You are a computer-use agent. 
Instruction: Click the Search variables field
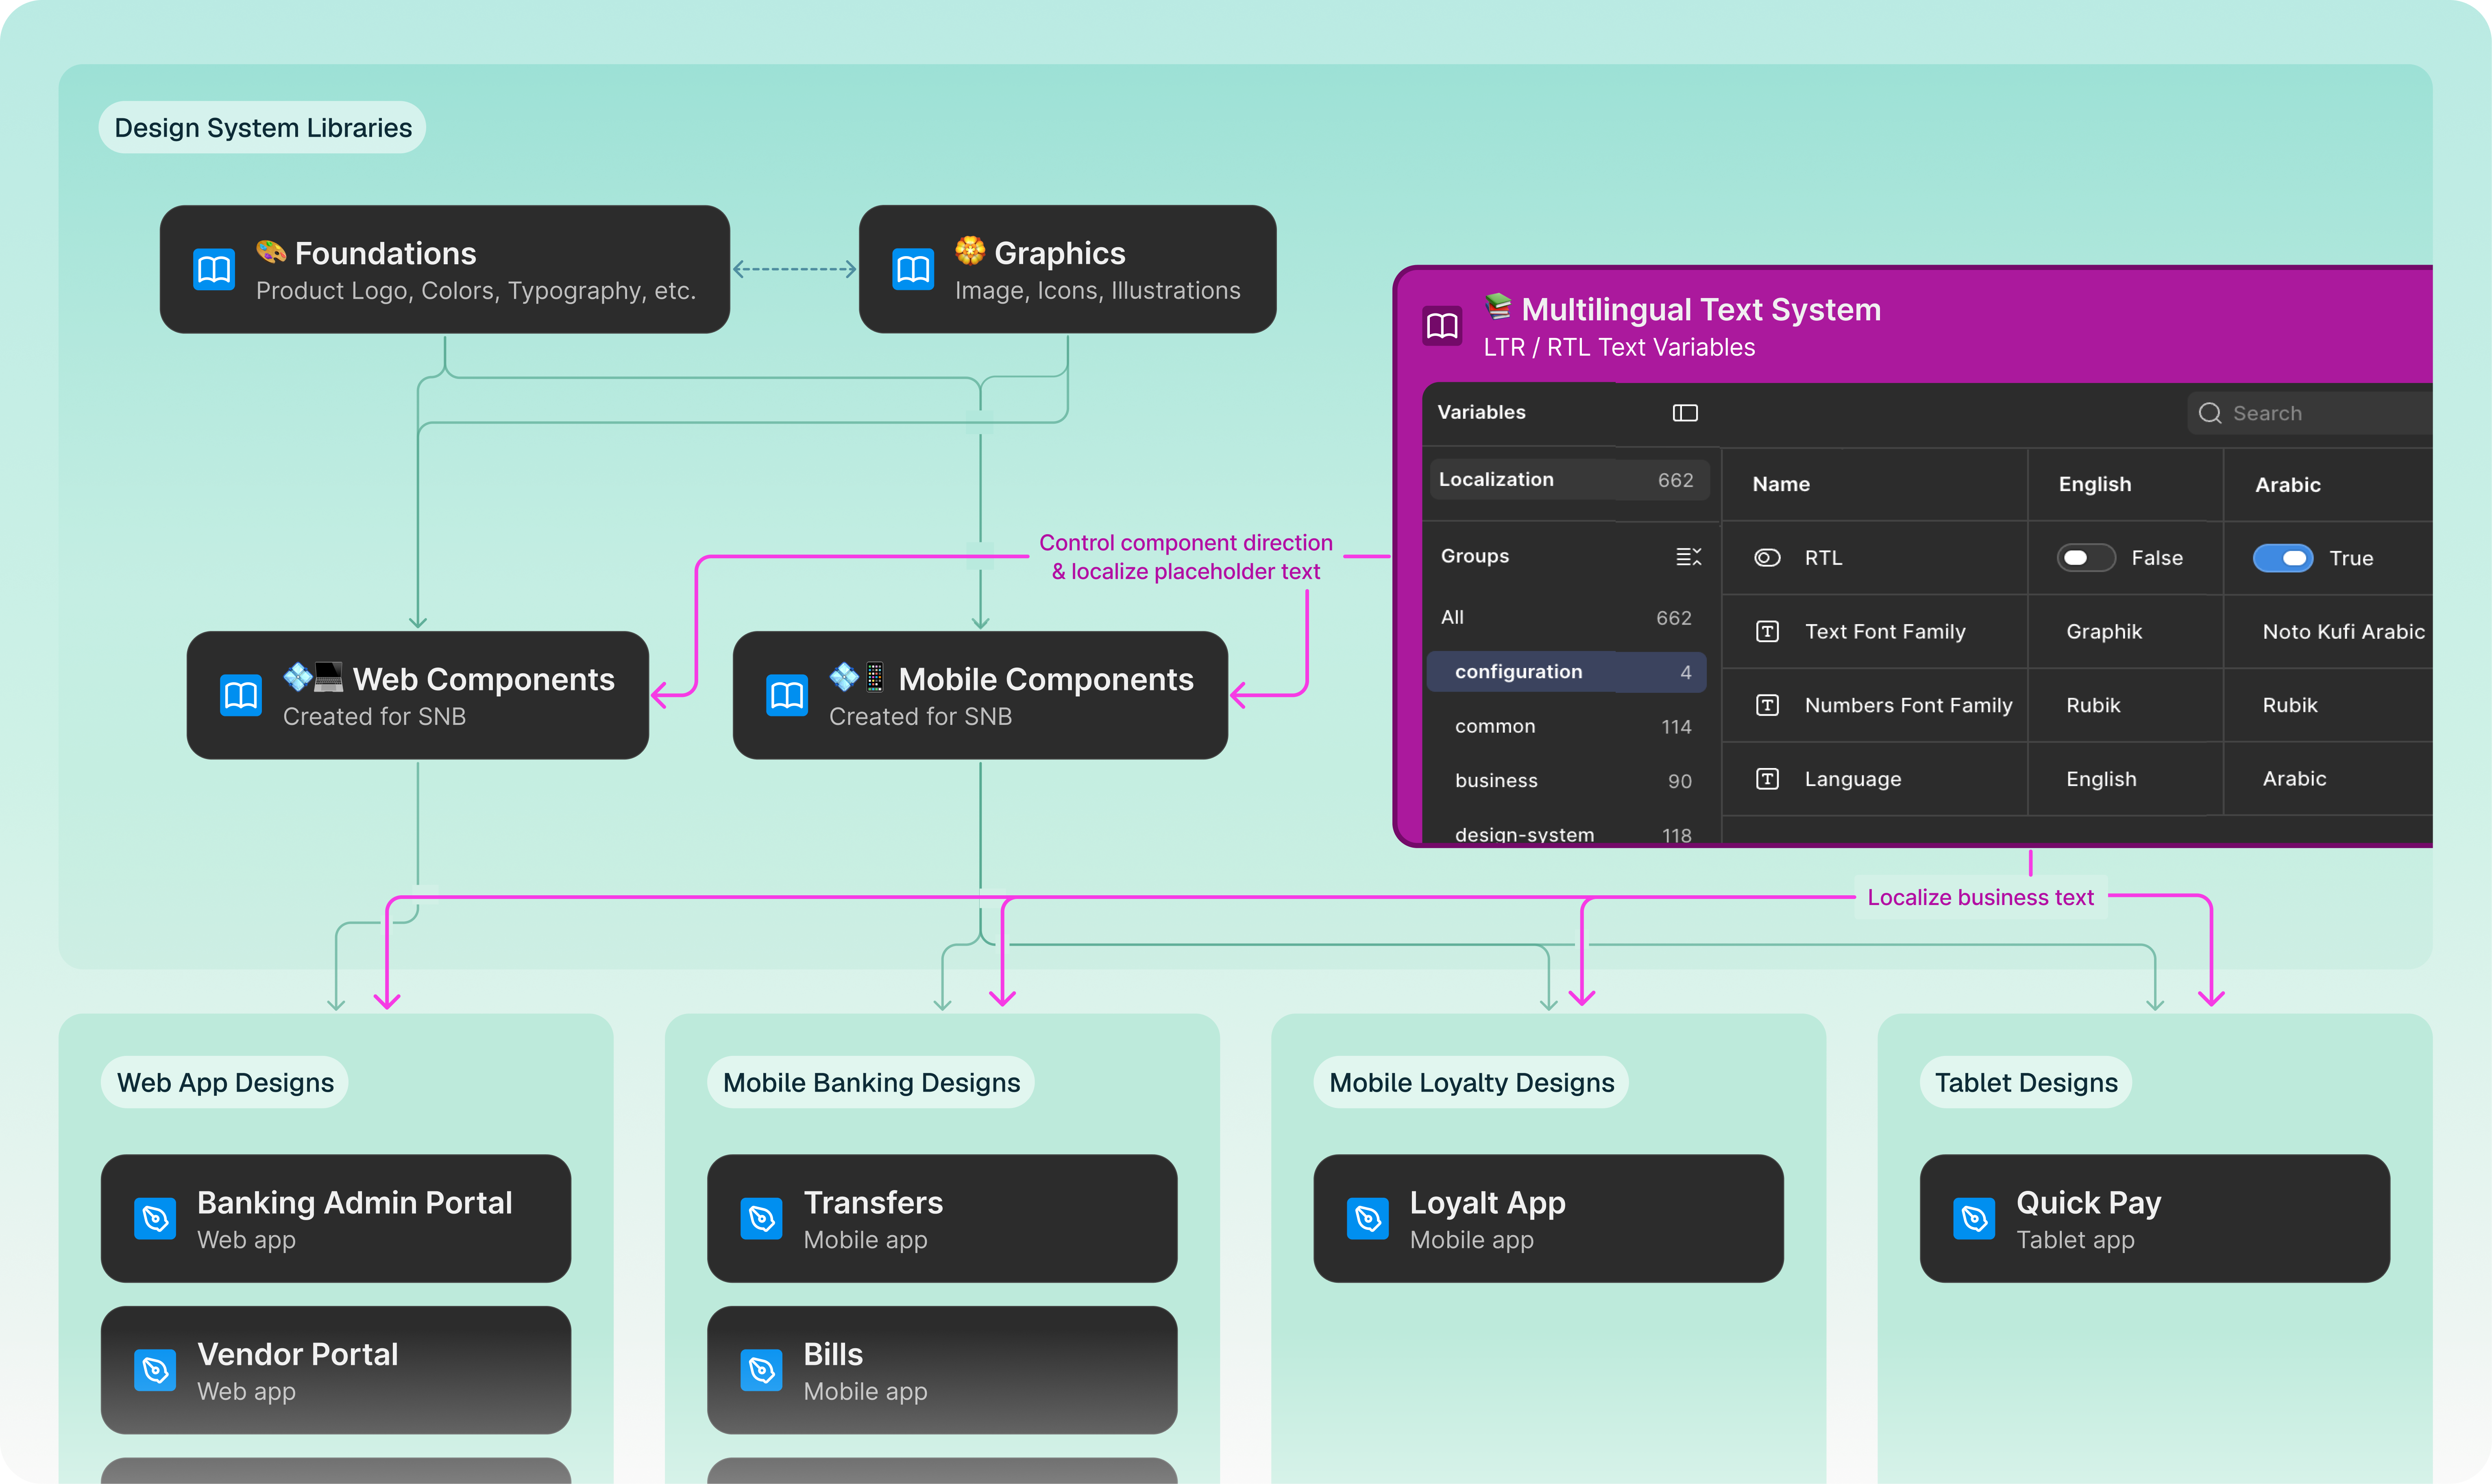2310,413
